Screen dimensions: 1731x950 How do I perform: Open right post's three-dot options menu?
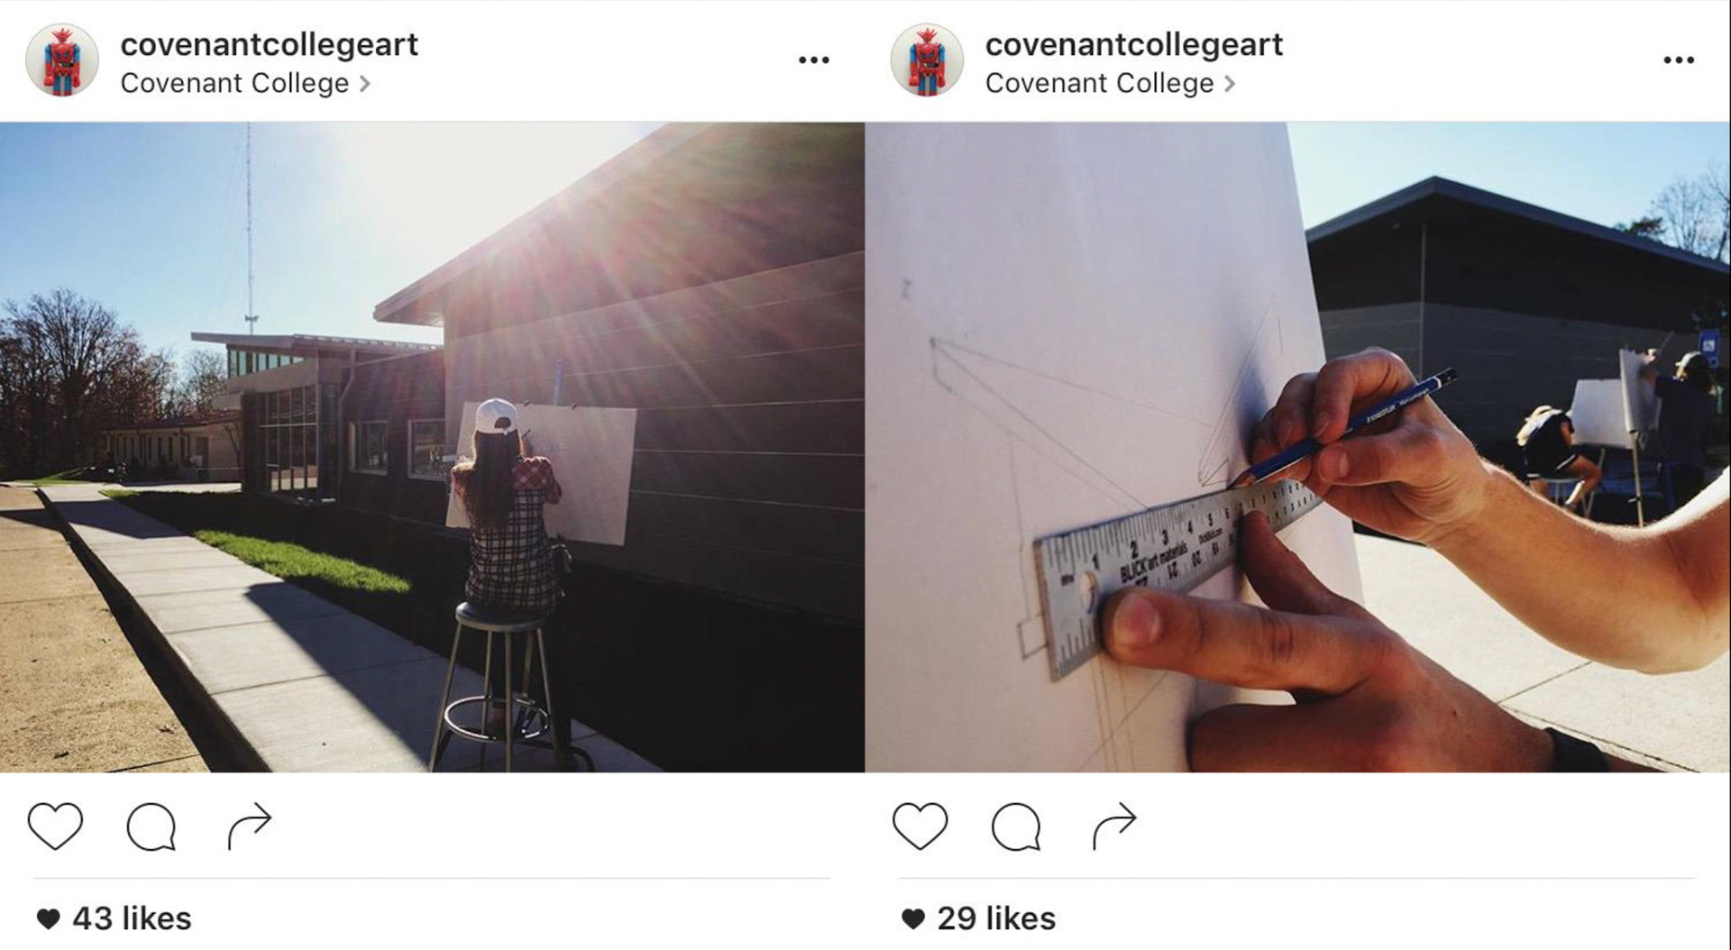pyautogui.click(x=1679, y=60)
